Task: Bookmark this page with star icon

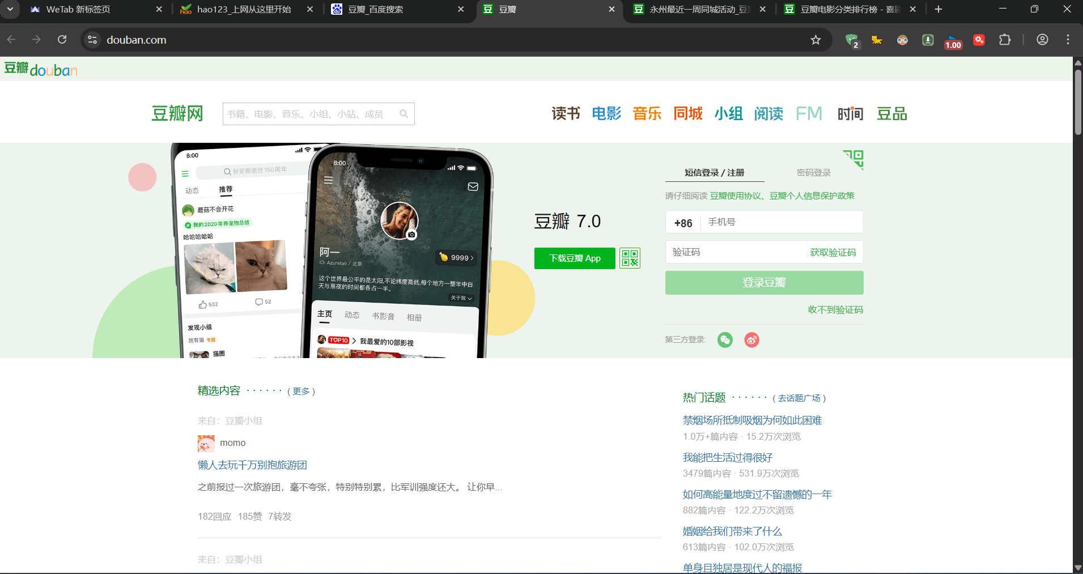Action: coord(816,40)
